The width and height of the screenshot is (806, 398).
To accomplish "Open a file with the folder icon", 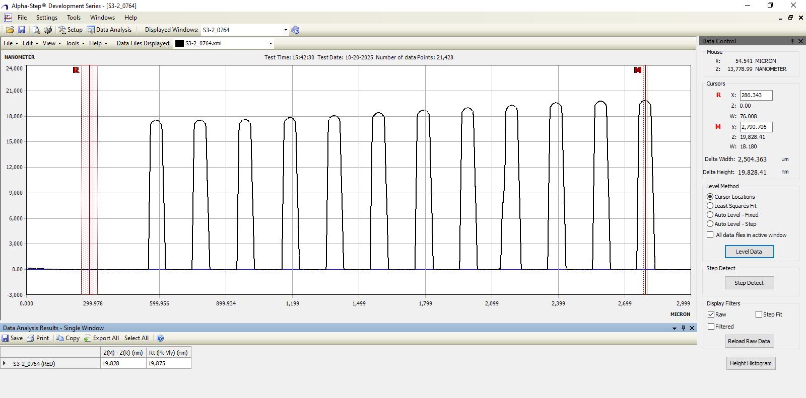I will (x=10, y=30).
